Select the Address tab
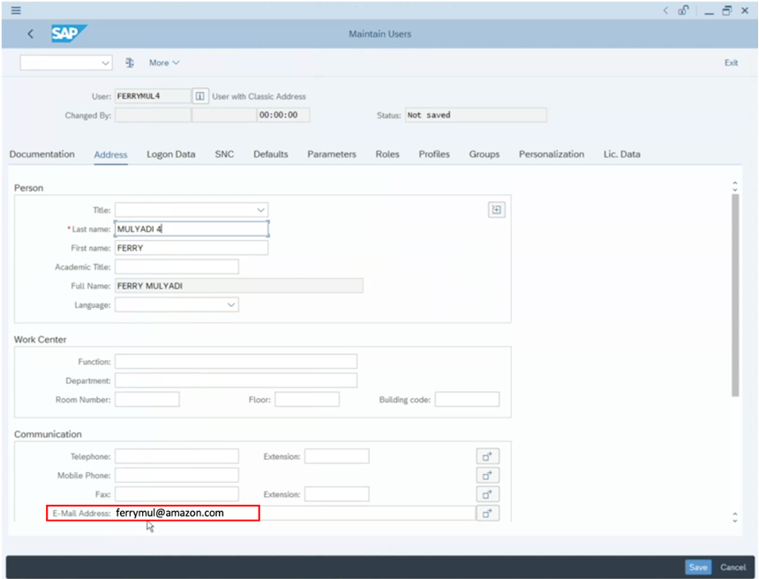 click(x=111, y=154)
